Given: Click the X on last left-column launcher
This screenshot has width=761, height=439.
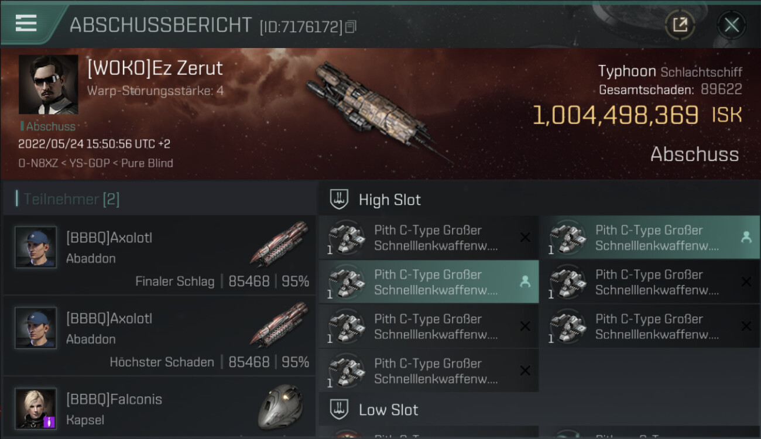Looking at the screenshot, I should (x=525, y=371).
